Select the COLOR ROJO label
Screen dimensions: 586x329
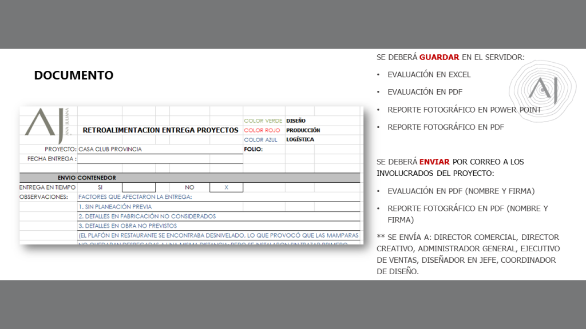point(262,130)
